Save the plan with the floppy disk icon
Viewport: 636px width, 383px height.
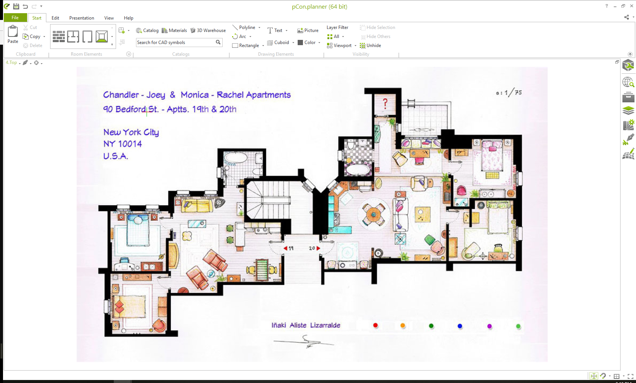click(16, 6)
